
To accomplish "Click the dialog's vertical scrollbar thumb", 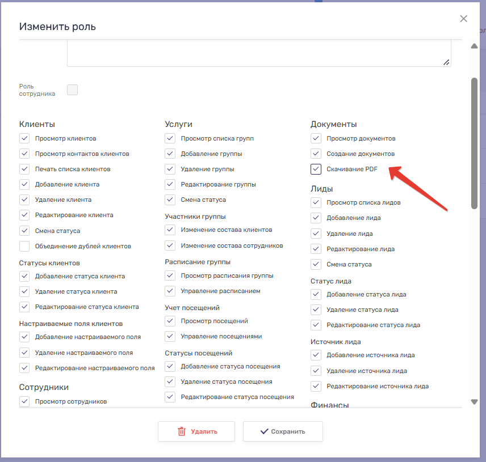I will pyautogui.click(x=474, y=143).
